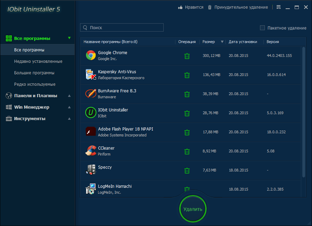Select Google Chrome version 44.0.2403.155 text

pyautogui.click(x=279, y=56)
